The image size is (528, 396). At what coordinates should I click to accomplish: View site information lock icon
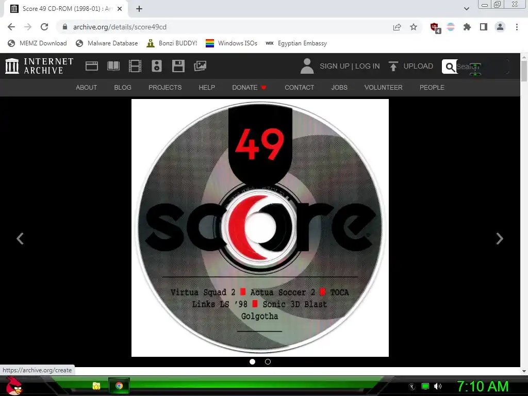(65, 27)
